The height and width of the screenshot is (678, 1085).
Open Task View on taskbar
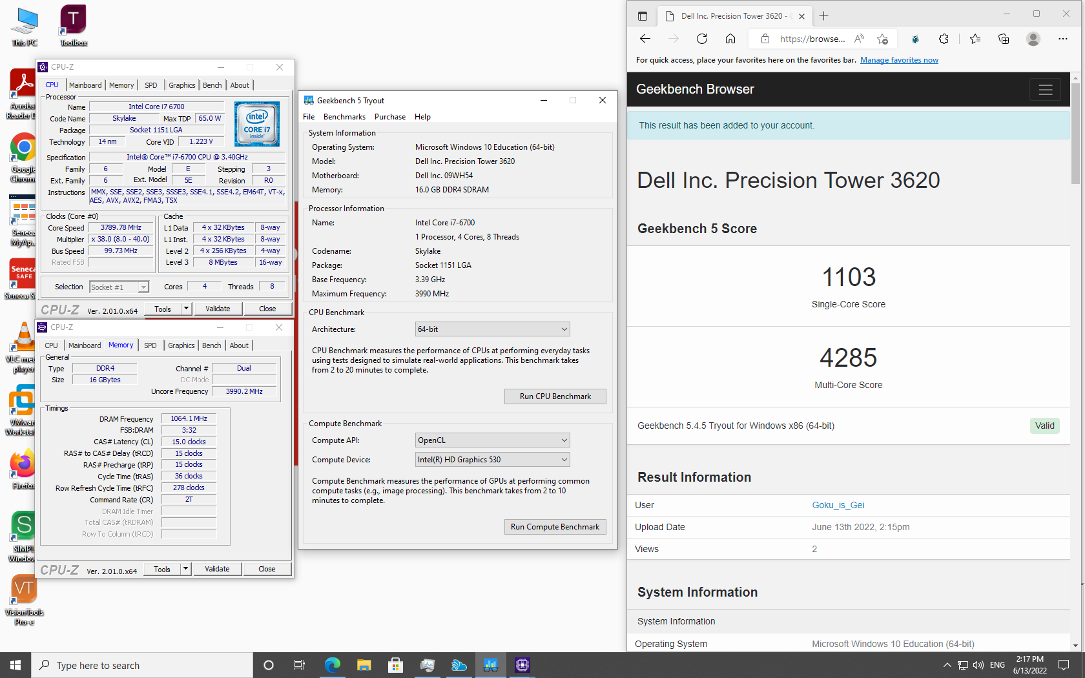pos(300,665)
